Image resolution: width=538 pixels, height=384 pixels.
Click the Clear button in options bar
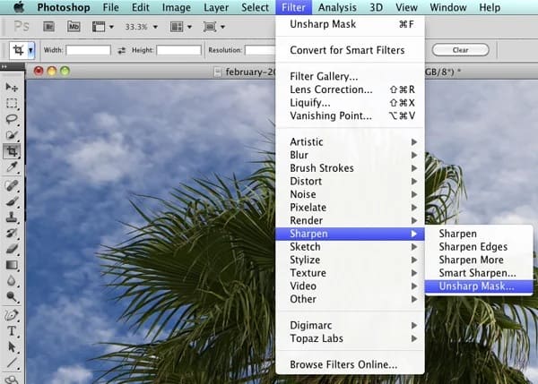[x=461, y=50]
